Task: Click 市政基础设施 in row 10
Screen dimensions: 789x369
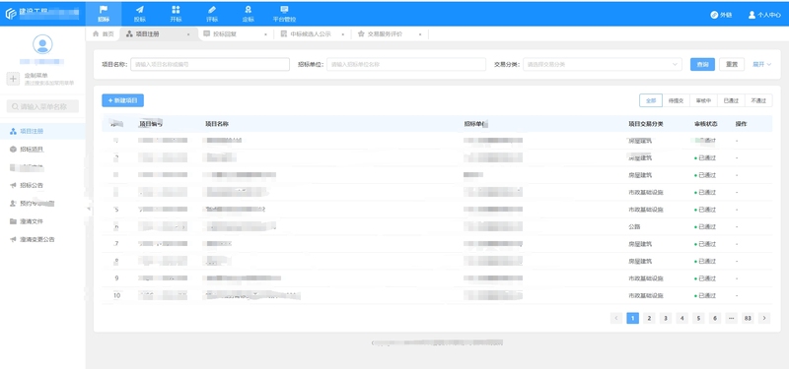Action: coord(646,296)
